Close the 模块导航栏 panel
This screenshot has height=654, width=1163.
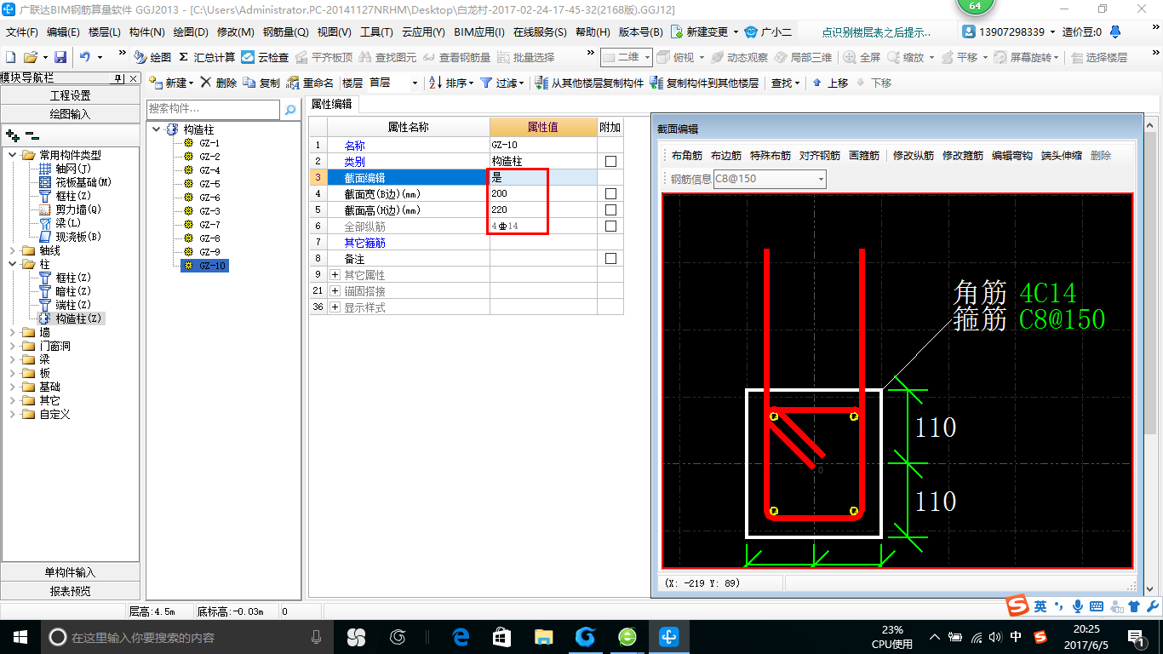pyautogui.click(x=132, y=78)
